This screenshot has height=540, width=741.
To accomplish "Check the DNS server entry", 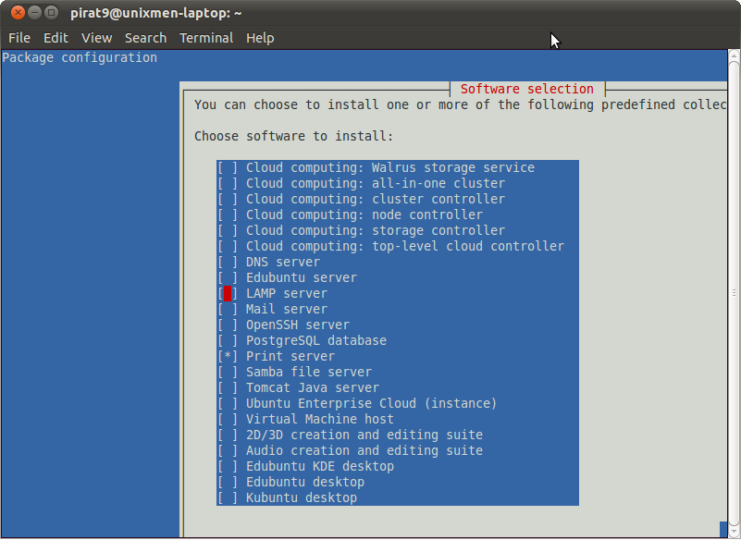I will (x=228, y=262).
